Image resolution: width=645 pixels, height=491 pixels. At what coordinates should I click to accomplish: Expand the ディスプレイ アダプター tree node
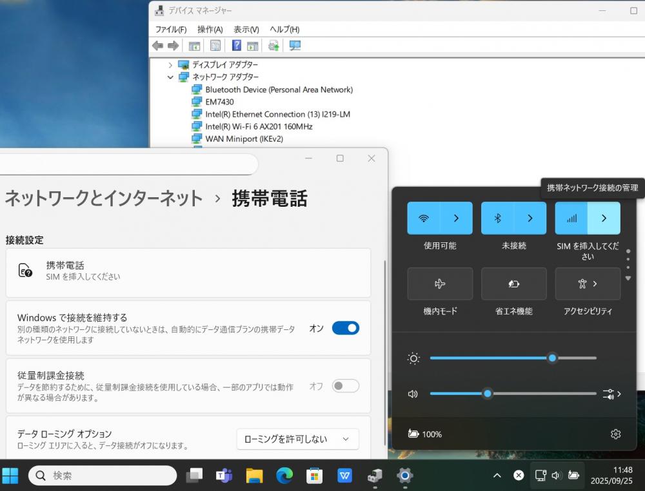(x=170, y=65)
